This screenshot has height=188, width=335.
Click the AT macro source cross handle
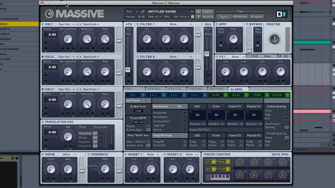point(214,169)
